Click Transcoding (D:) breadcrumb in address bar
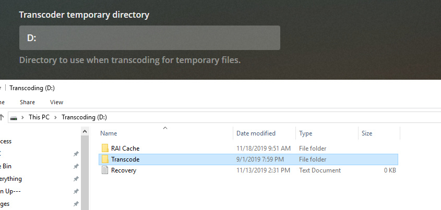 point(84,118)
